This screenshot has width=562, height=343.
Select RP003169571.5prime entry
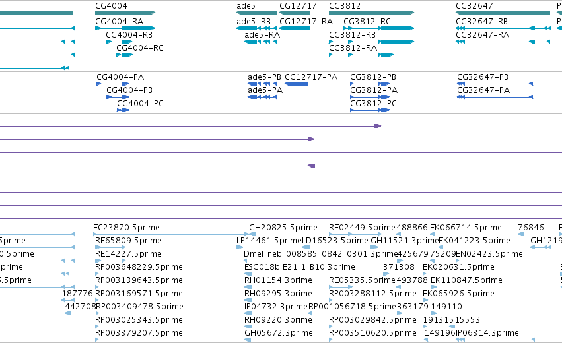point(139,294)
